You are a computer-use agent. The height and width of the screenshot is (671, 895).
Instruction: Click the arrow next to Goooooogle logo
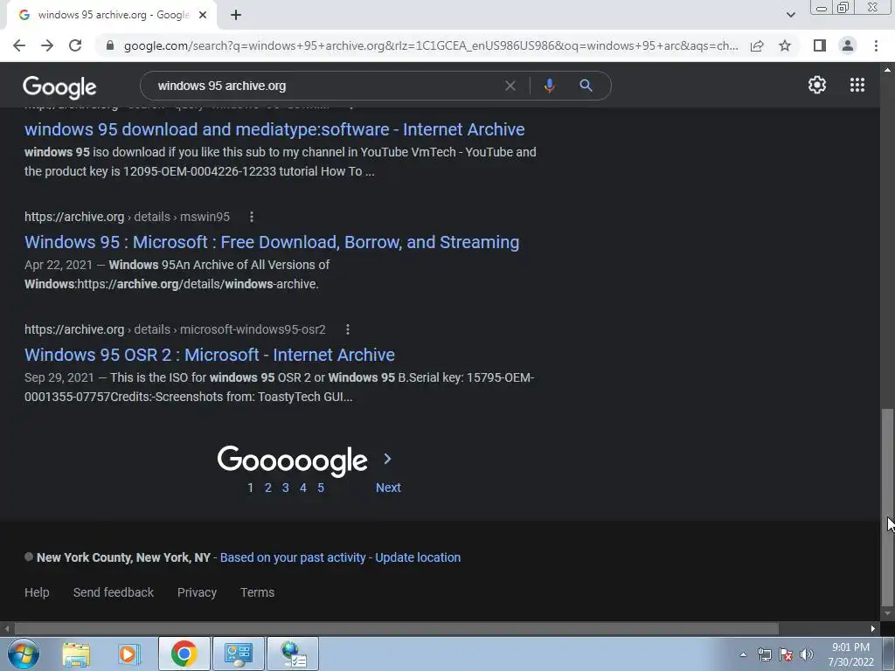(387, 459)
